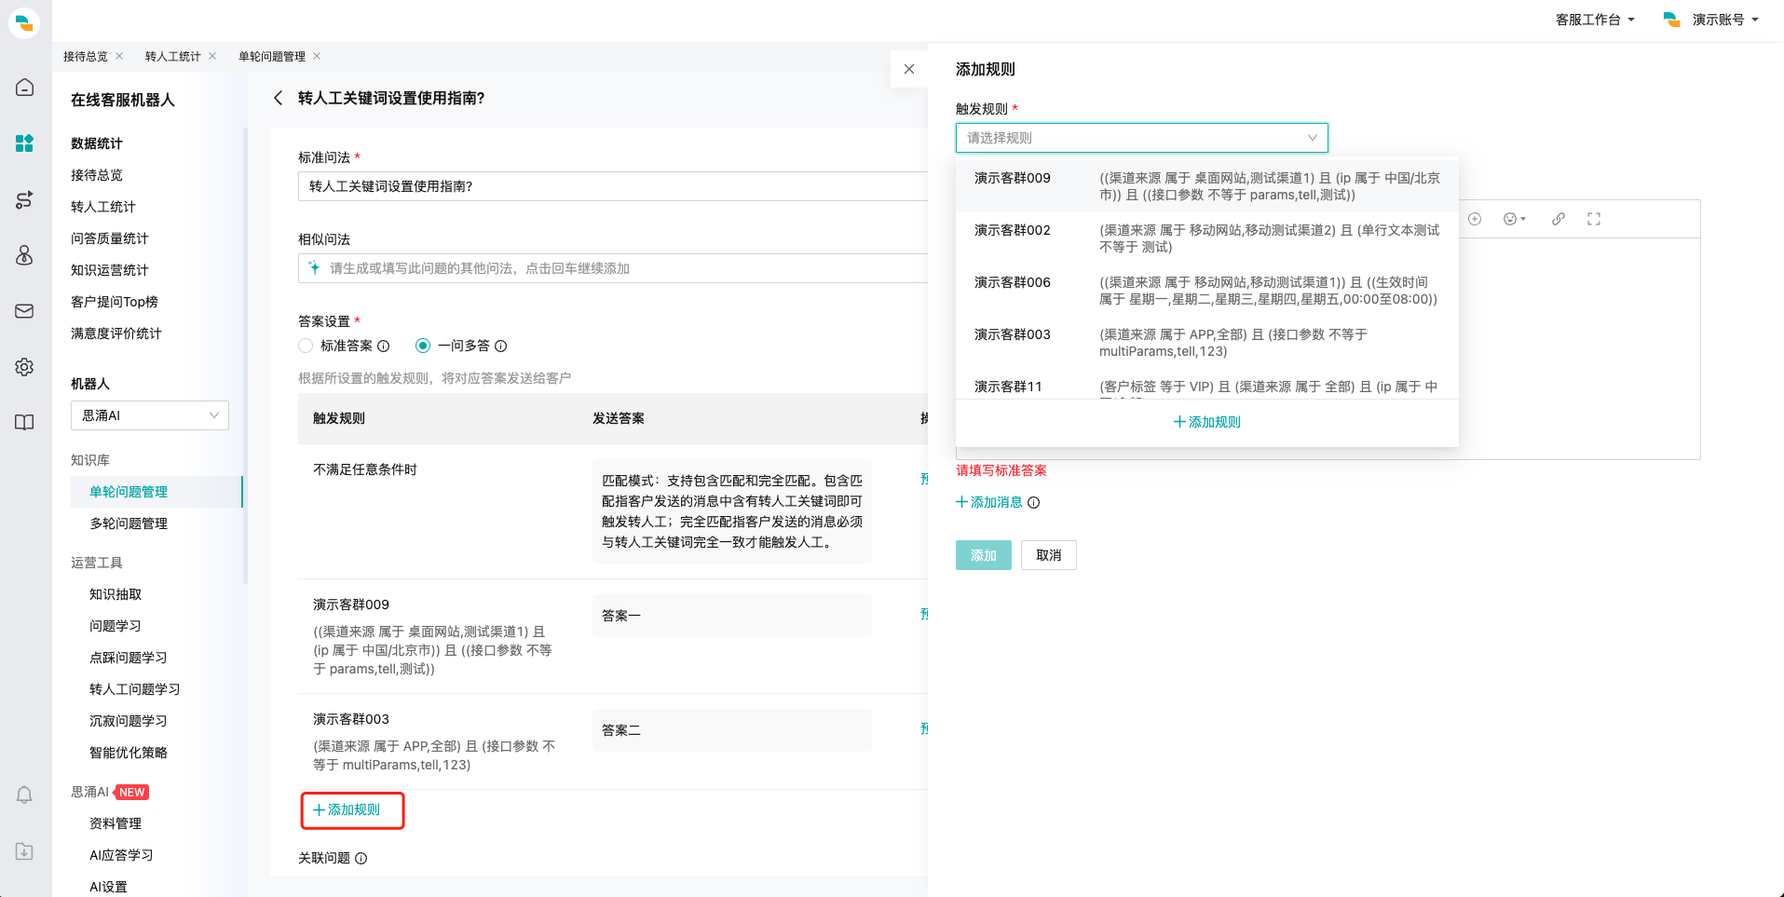
Task: Choose 演示客群002 in rule dropdown
Action: point(1207,238)
